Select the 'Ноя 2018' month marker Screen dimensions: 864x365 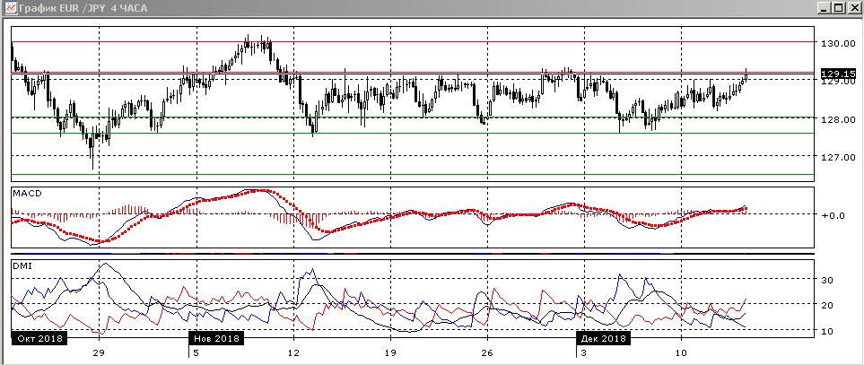(216, 338)
